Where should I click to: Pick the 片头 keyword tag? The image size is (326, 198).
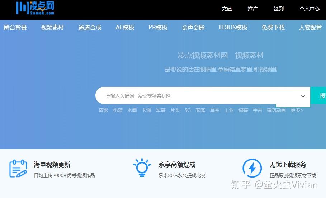click(x=175, y=110)
